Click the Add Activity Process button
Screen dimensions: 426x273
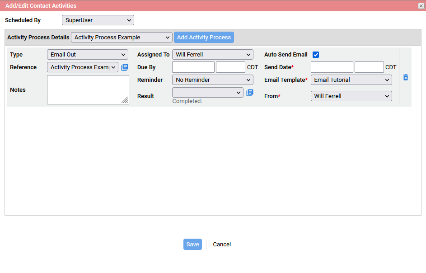204,37
